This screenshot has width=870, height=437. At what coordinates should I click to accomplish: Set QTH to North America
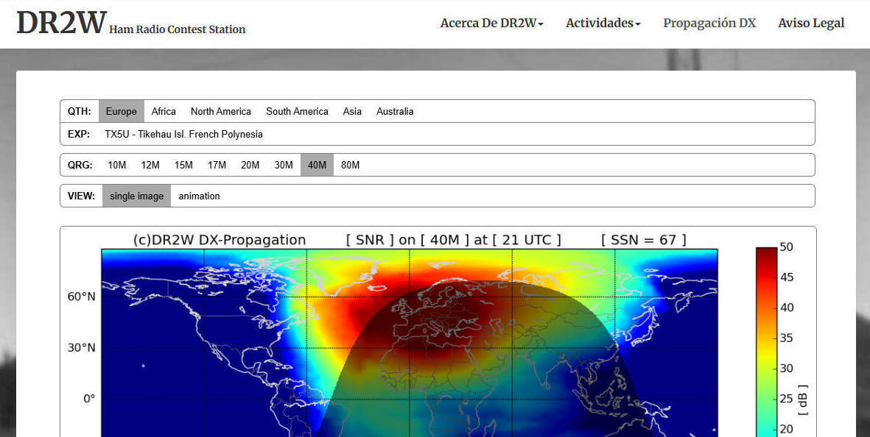(x=220, y=112)
